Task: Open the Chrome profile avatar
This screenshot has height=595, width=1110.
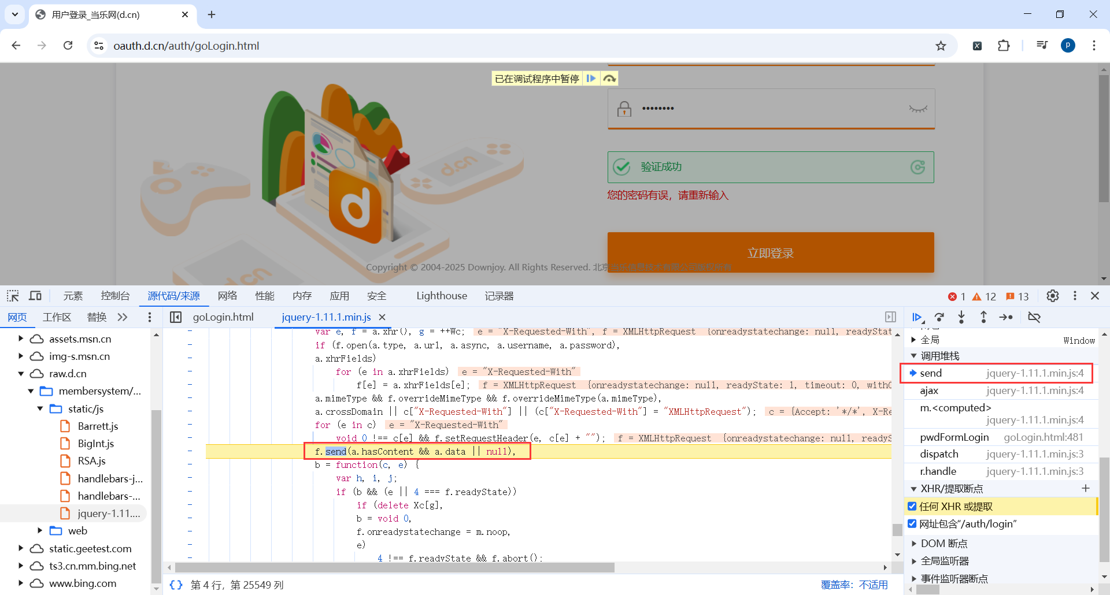Action: click(x=1068, y=46)
